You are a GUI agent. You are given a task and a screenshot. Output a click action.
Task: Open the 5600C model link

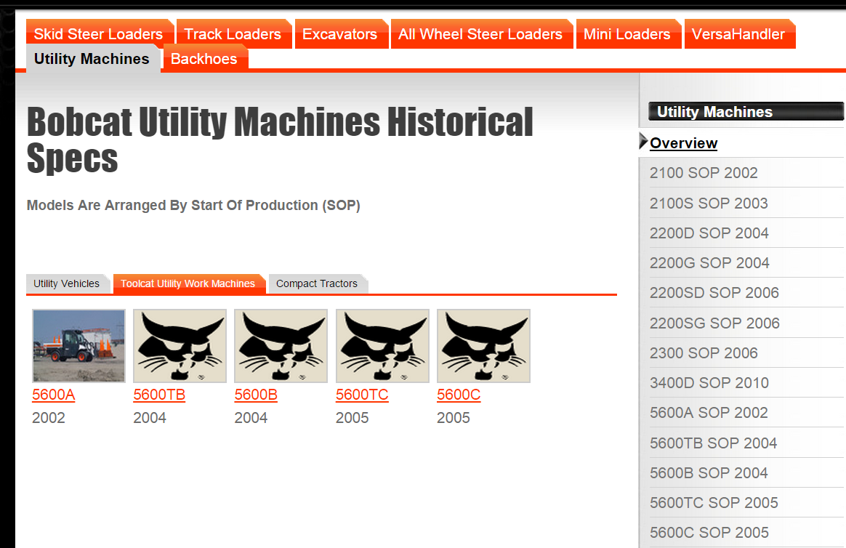point(459,395)
